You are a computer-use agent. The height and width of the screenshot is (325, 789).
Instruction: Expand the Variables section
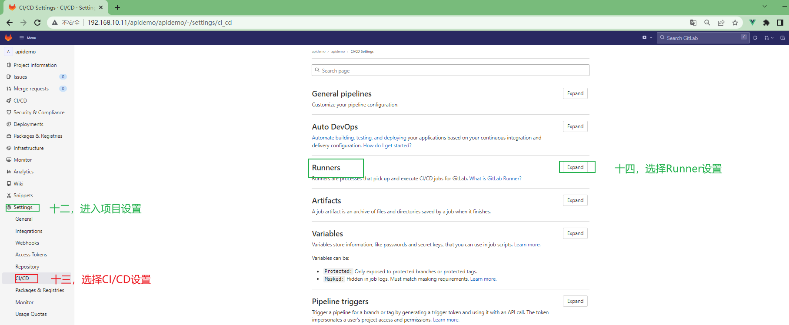575,233
